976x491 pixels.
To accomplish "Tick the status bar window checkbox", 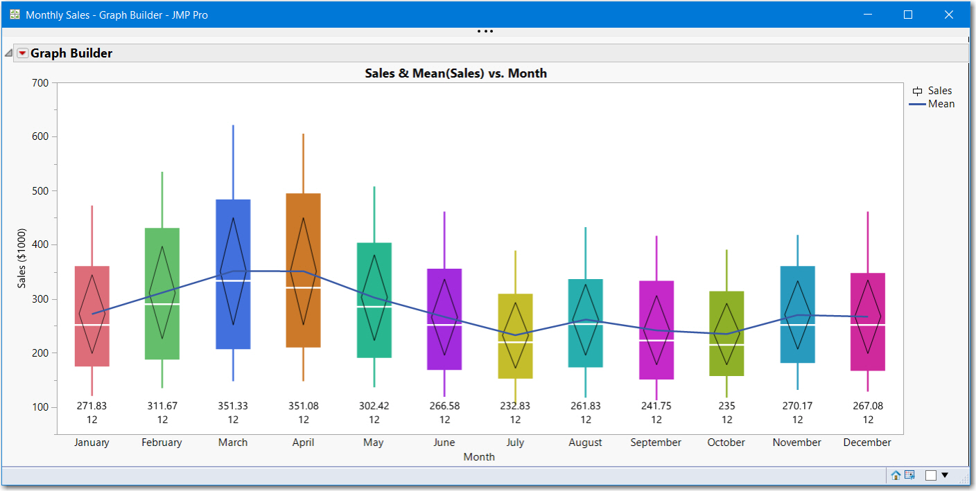I will click(x=931, y=475).
